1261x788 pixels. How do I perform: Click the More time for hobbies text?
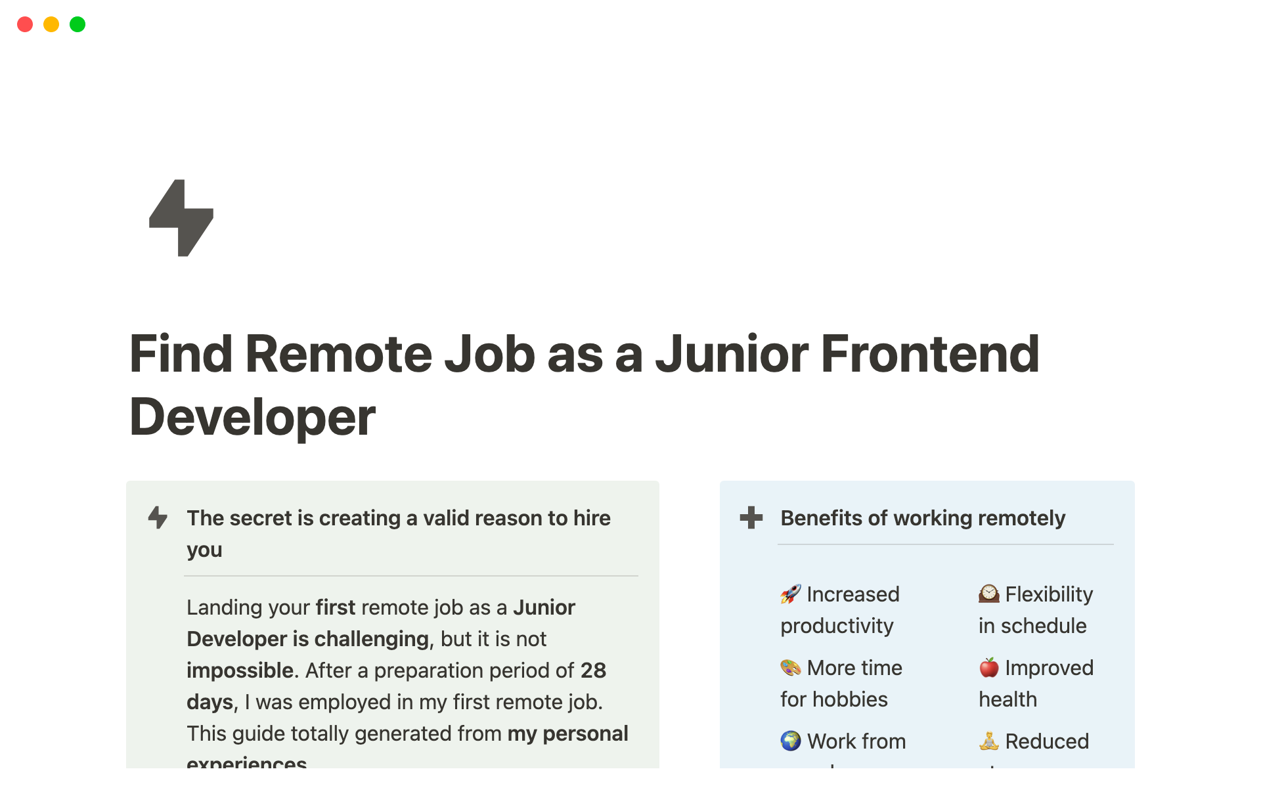tap(841, 684)
